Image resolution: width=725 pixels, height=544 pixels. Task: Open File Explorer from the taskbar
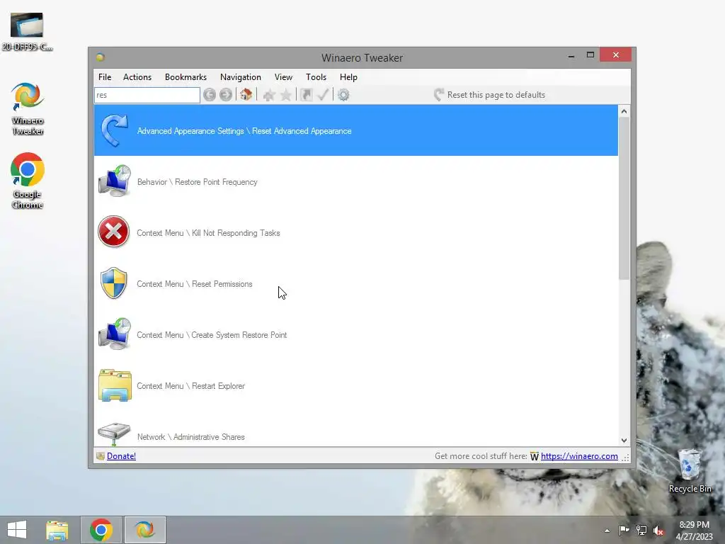coord(57,530)
